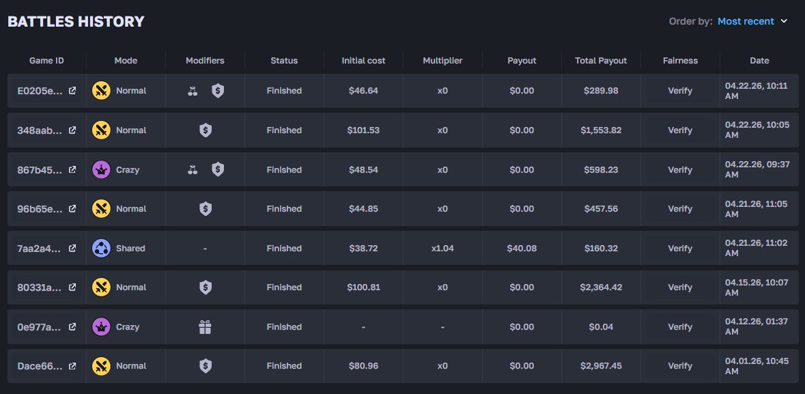This screenshot has width=805, height=394.
Task: Open game ID 0e977a link
Action: click(x=40, y=326)
